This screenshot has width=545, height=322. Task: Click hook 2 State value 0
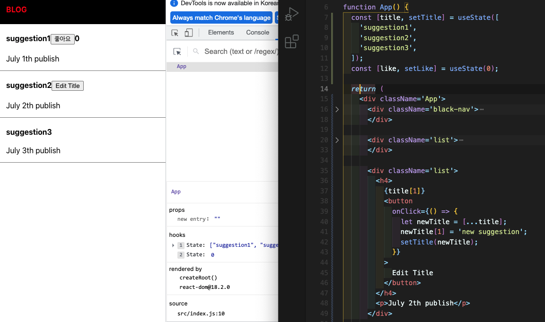212,254
